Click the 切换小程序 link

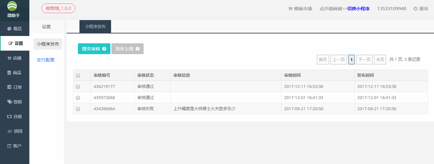pos(358,9)
